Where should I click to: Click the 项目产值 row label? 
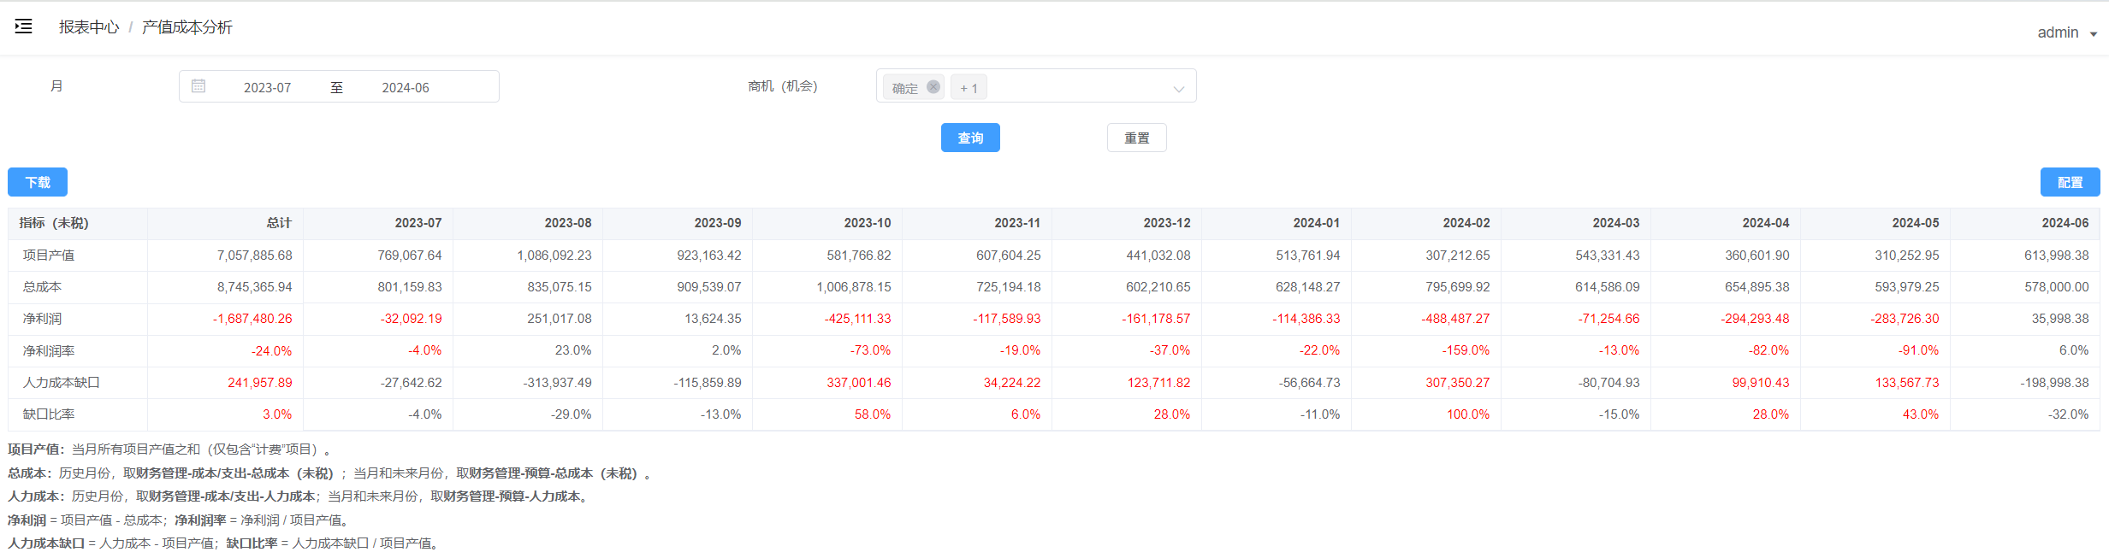click(x=49, y=255)
